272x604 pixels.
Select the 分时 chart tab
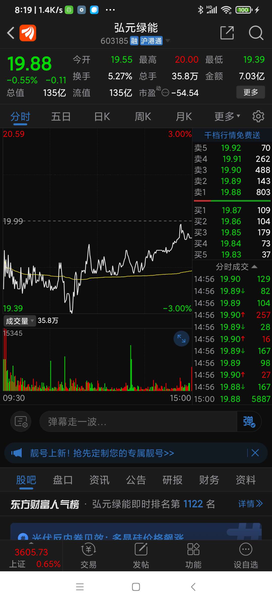(x=20, y=117)
